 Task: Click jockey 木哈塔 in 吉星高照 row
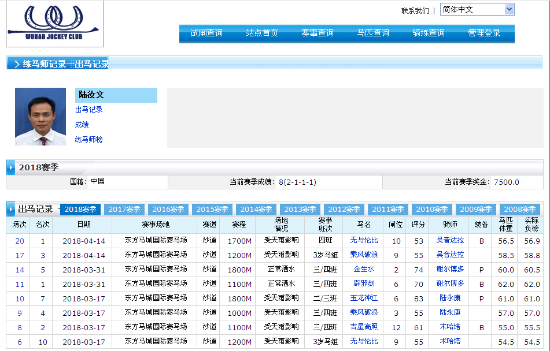click(x=450, y=327)
